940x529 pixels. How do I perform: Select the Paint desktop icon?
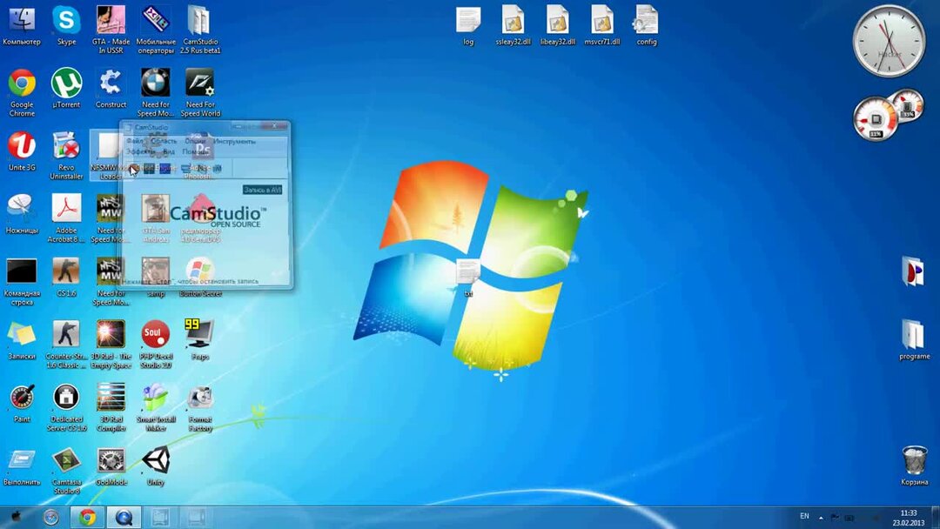pyautogui.click(x=22, y=403)
